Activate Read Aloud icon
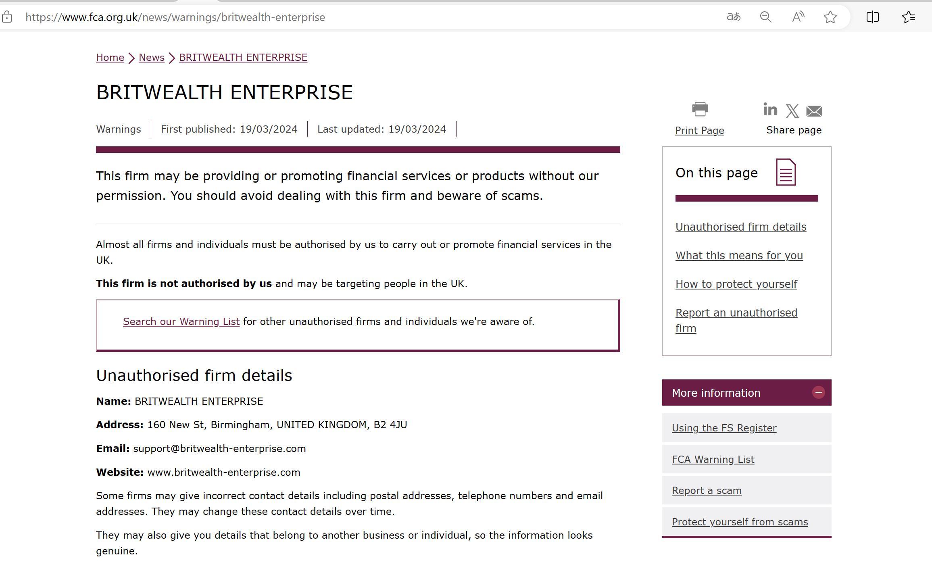This screenshot has height=581, width=932. point(798,17)
